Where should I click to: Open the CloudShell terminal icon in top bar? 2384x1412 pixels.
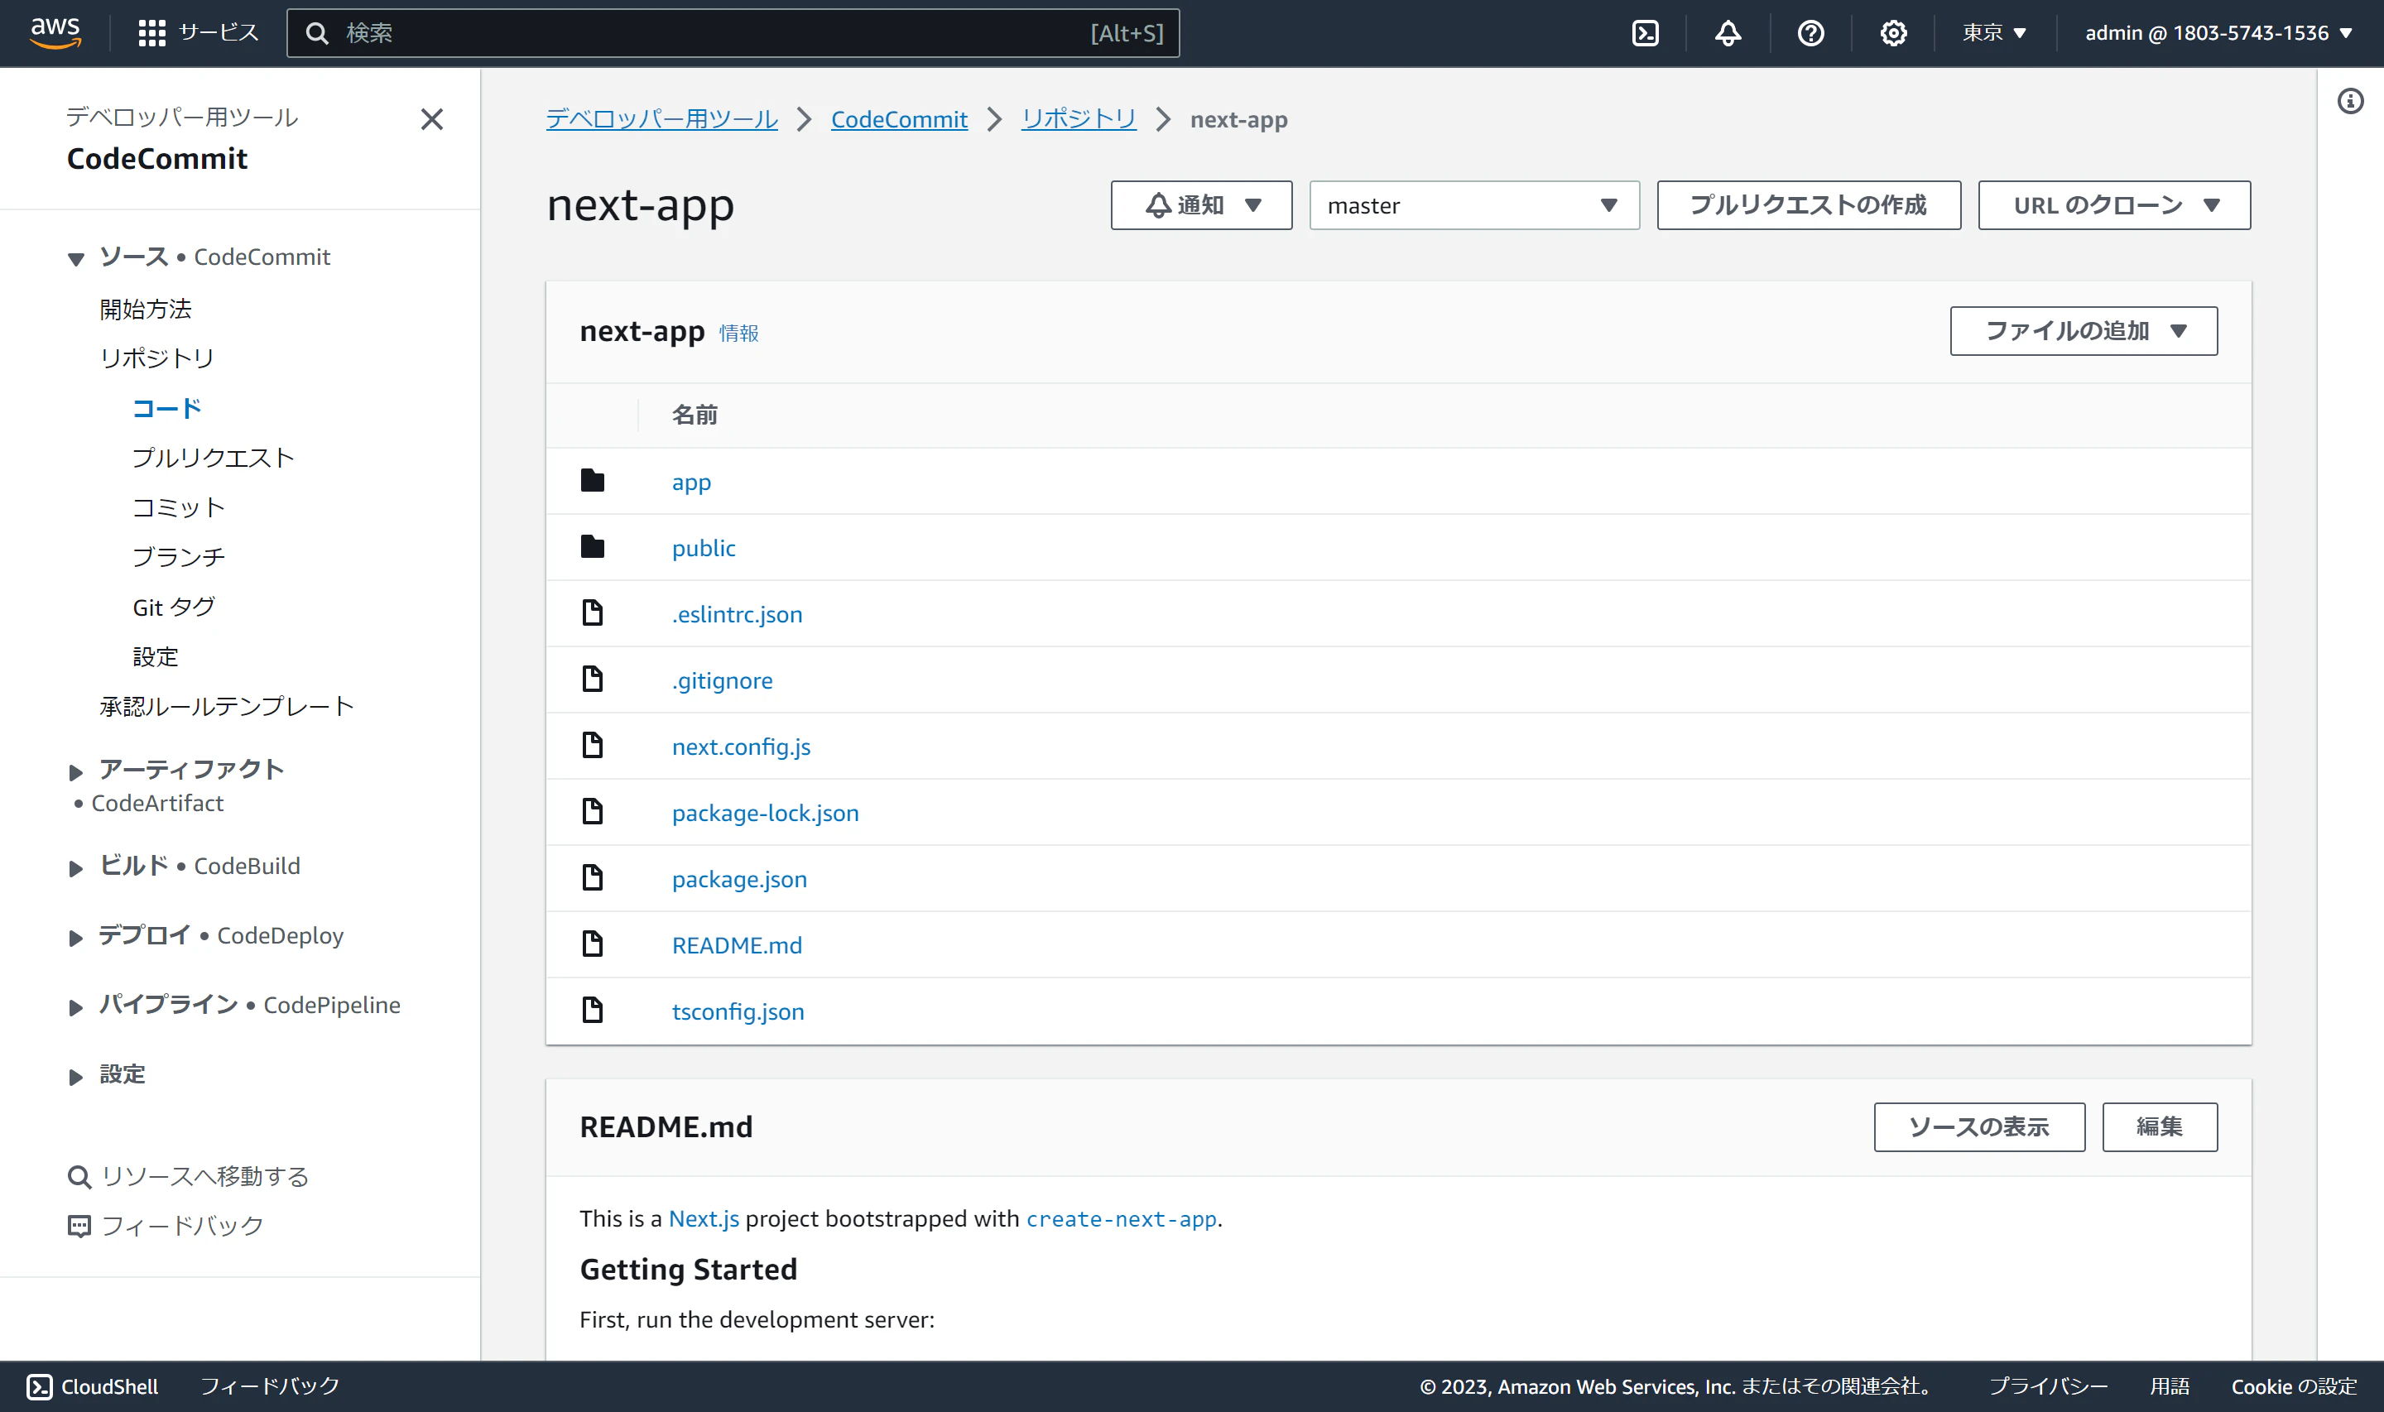pos(1646,32)
